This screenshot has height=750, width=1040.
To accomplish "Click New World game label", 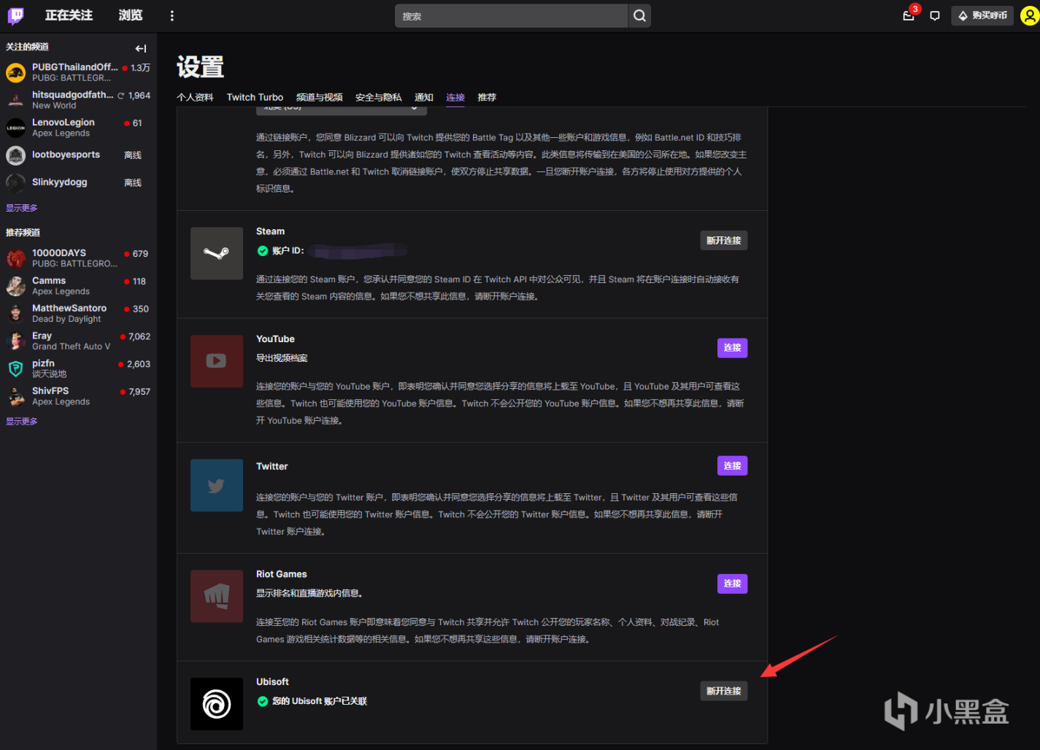I will click(x=54, y=106).
